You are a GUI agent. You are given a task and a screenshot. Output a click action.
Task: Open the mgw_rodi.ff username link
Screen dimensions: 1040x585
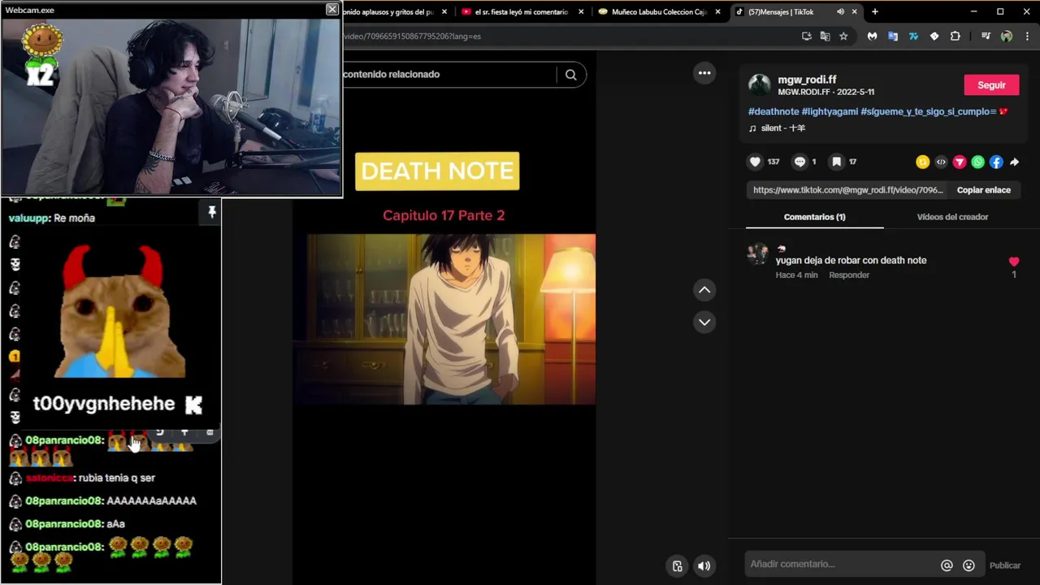click(807, 80)
